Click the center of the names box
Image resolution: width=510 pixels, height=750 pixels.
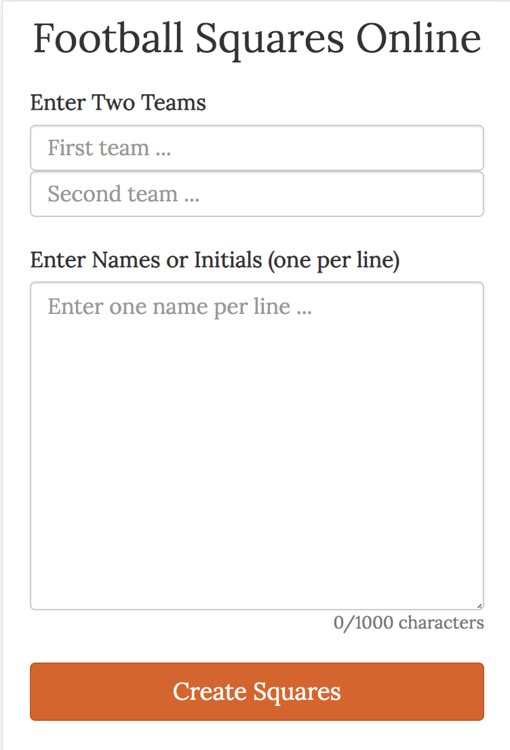click(x=256, y=444)
